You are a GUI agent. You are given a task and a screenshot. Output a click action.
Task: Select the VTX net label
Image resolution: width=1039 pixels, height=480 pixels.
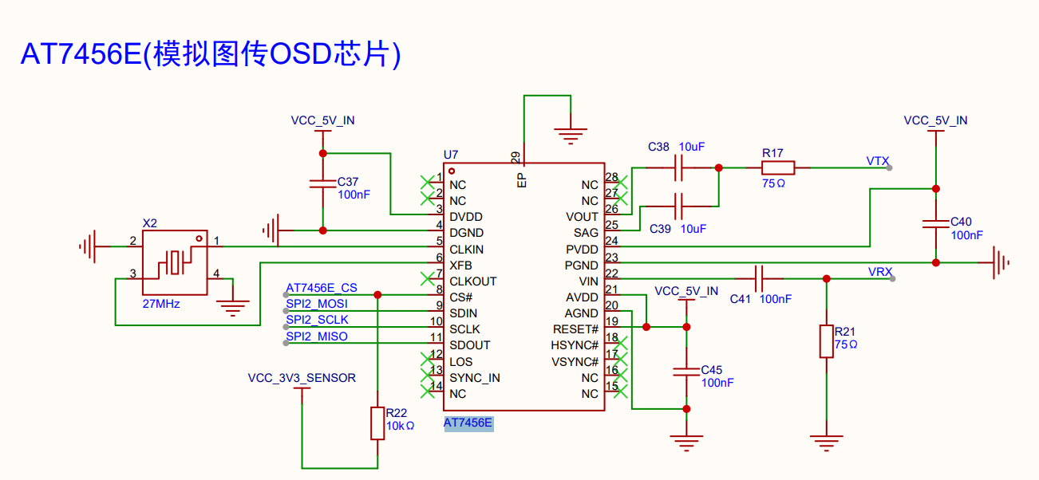tap(878, 161)
